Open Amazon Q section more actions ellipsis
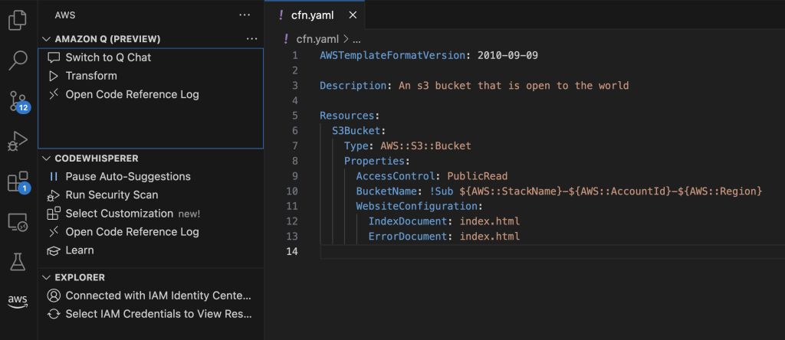The image size is (785, 340). [x=251, y=38]
